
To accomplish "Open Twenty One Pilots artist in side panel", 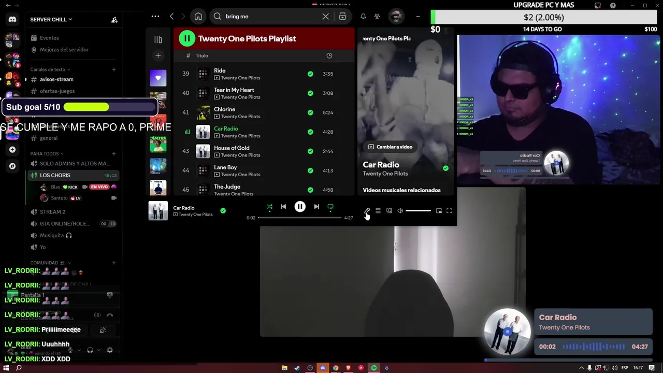I will tap(385, 174).
